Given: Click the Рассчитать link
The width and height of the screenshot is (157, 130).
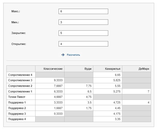Looking at the screenshot, I should pyautogui.click(x=73, y=55).
